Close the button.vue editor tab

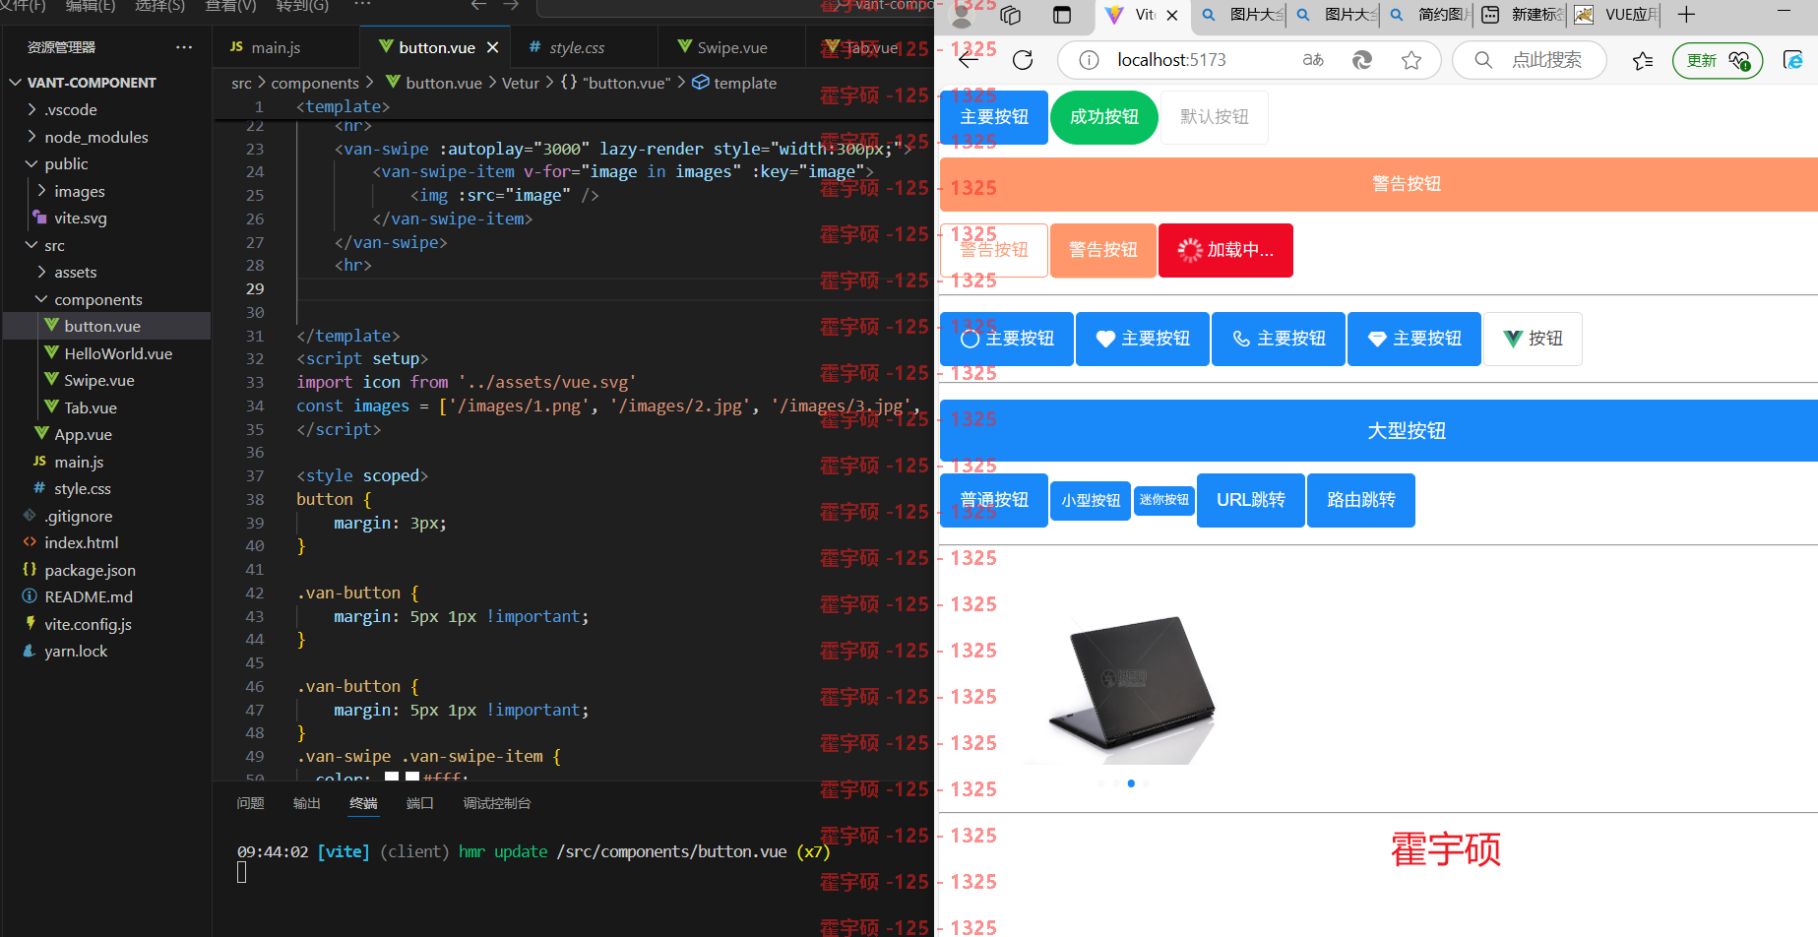point(493,47)
